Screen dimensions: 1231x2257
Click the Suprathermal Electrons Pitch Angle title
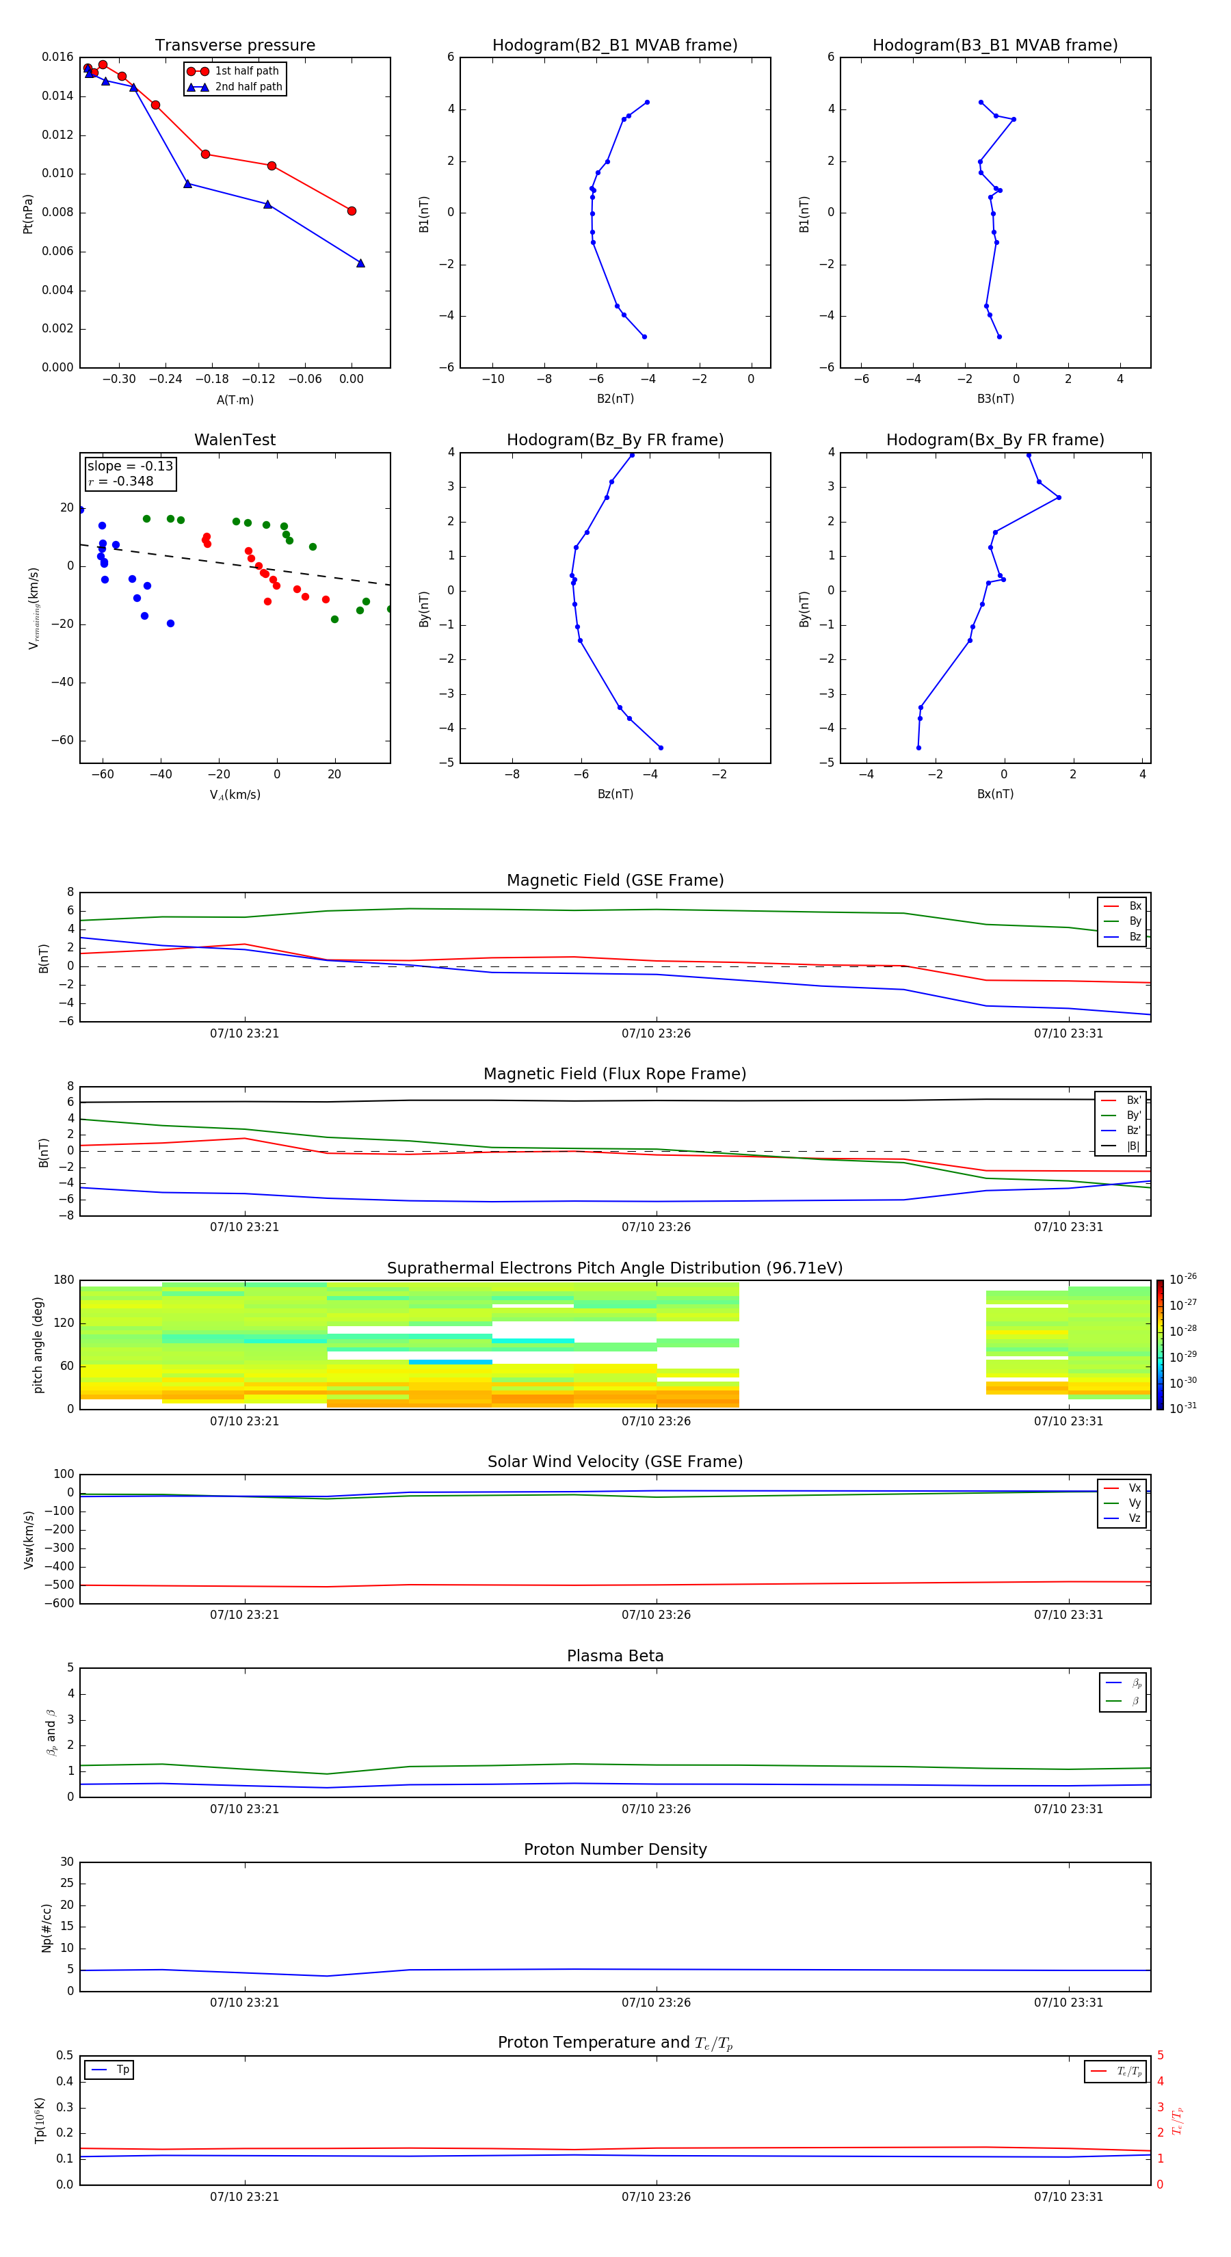tap(615, 1268)
